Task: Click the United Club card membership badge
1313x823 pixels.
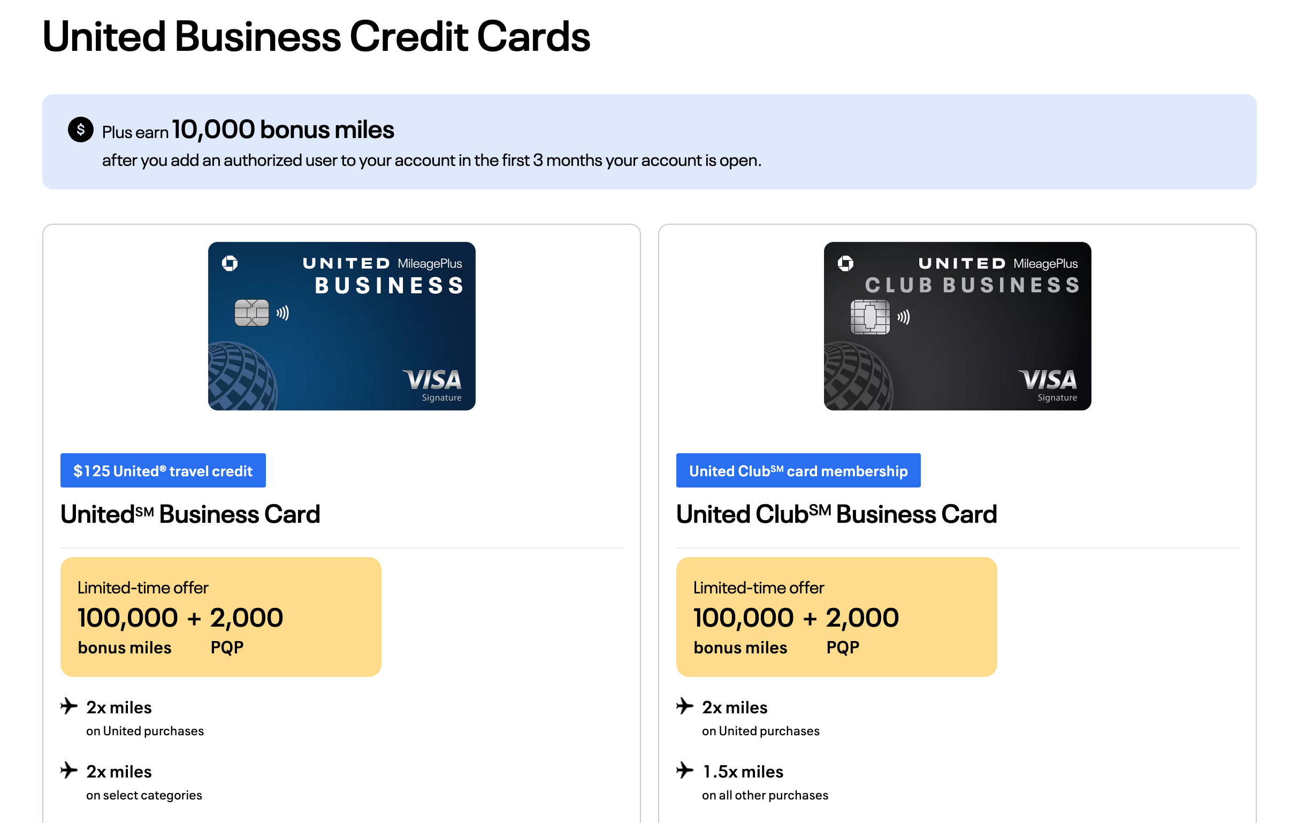Action: 798,470
